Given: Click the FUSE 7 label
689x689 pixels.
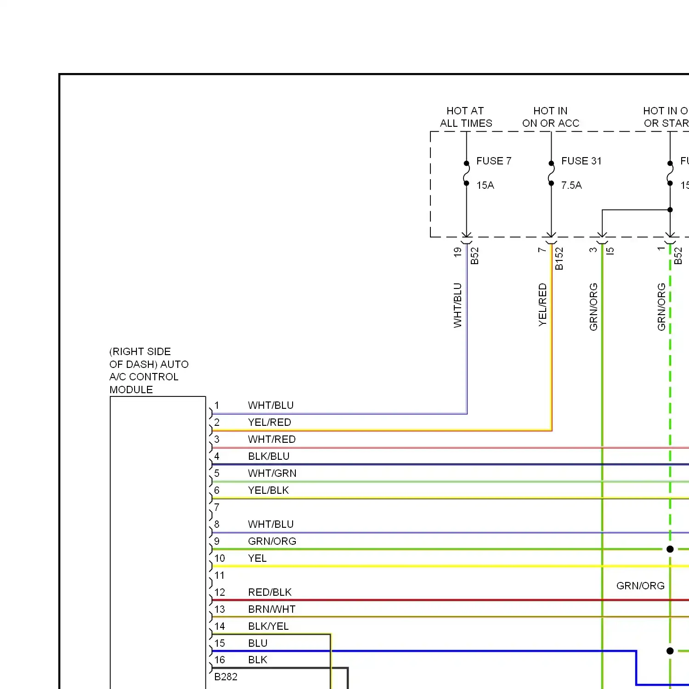Looking at the screenshot, I should tap(494, 161).
